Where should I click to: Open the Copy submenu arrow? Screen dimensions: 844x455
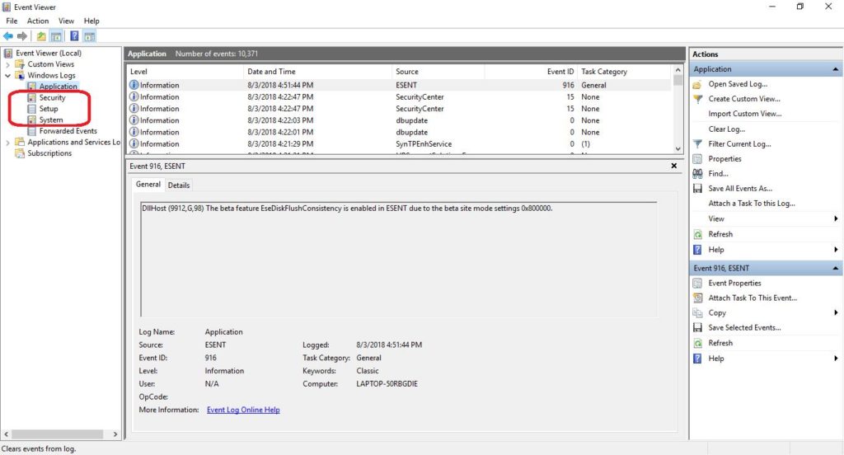[x=836, y=313]
